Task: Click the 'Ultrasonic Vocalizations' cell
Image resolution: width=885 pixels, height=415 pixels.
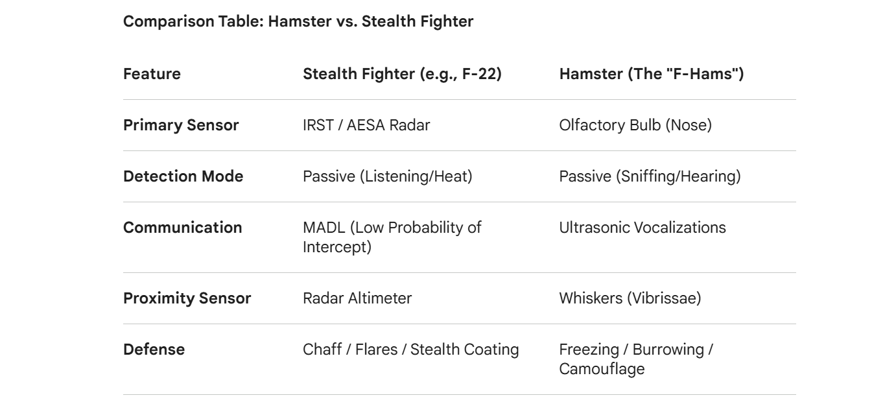Action: coord(642,228)
